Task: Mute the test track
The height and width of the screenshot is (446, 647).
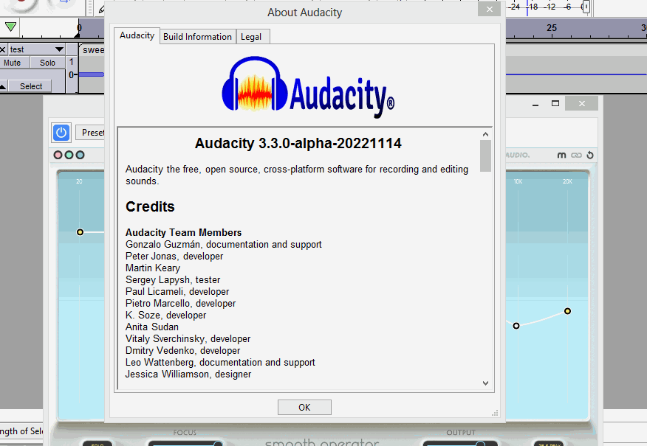Action: (13, 63)
